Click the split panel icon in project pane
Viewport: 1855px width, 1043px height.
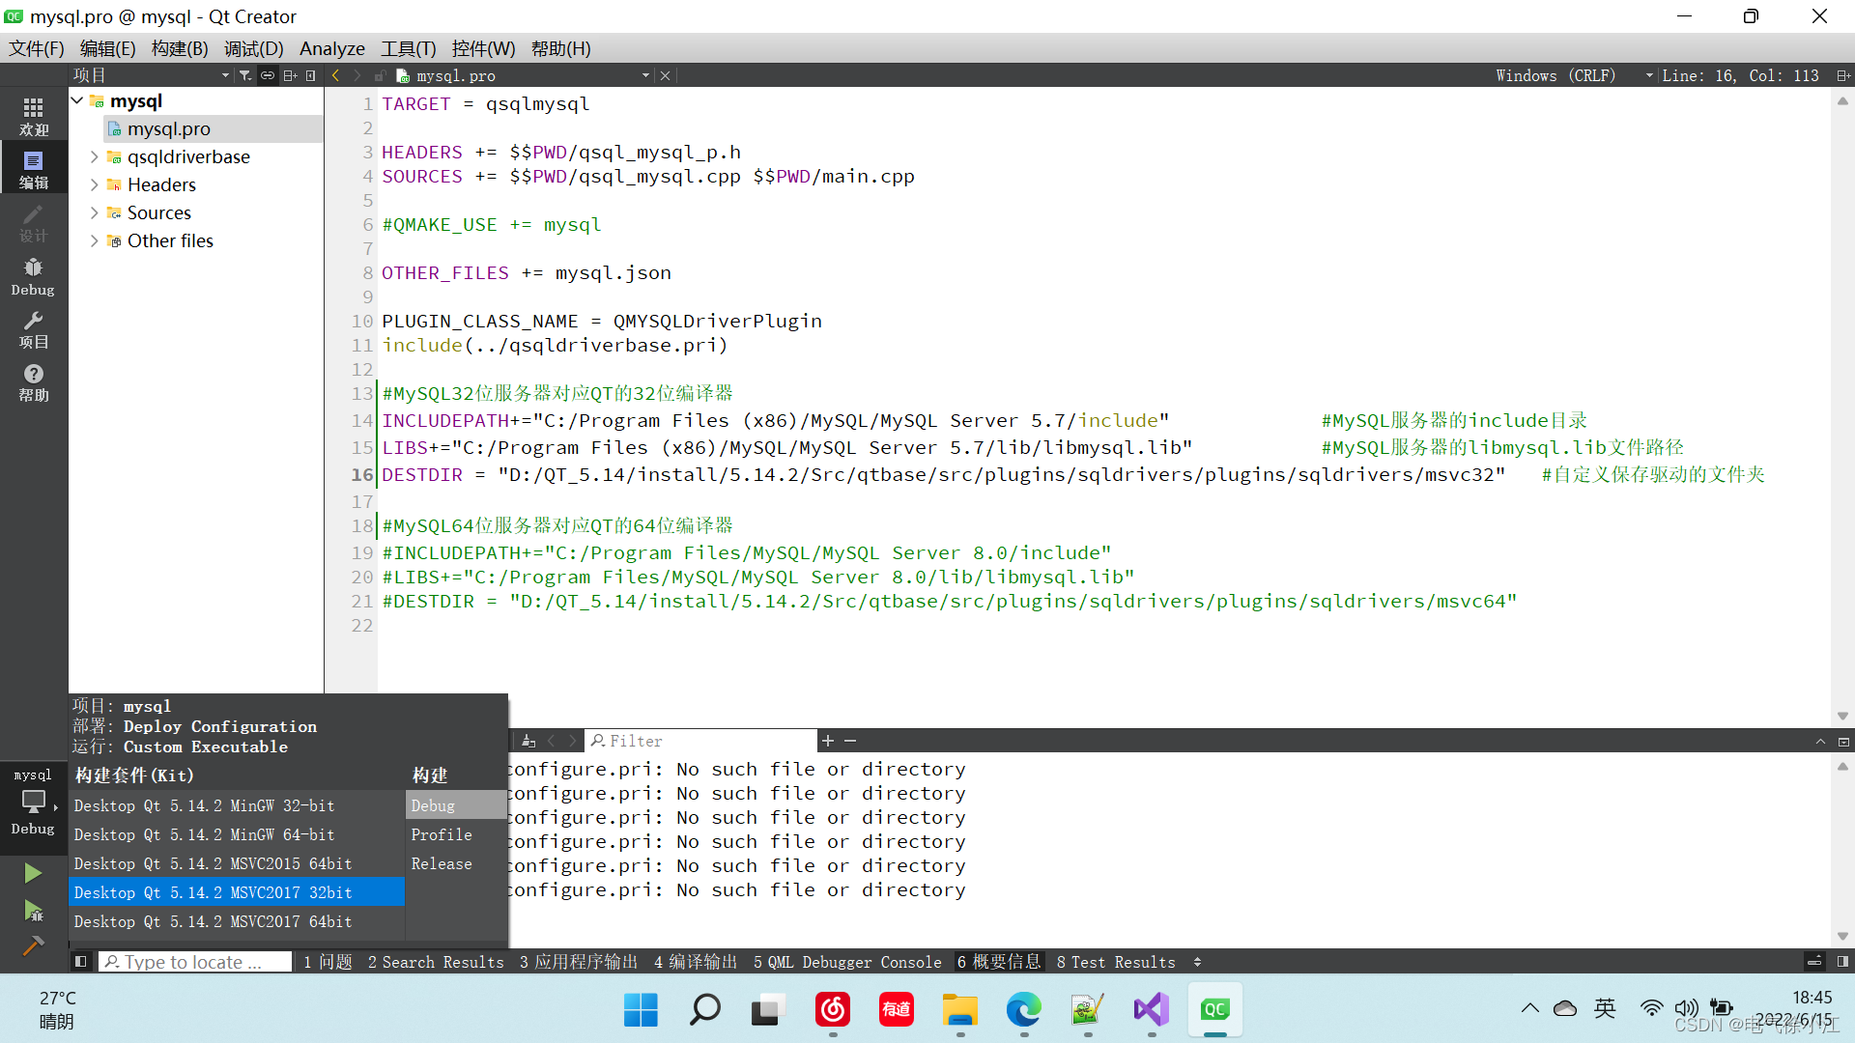click(290, 75)
